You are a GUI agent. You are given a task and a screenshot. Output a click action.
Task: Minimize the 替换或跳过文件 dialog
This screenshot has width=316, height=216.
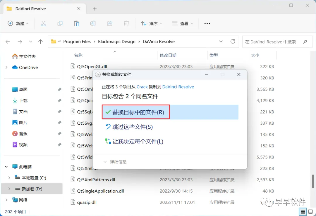[206, 74]
